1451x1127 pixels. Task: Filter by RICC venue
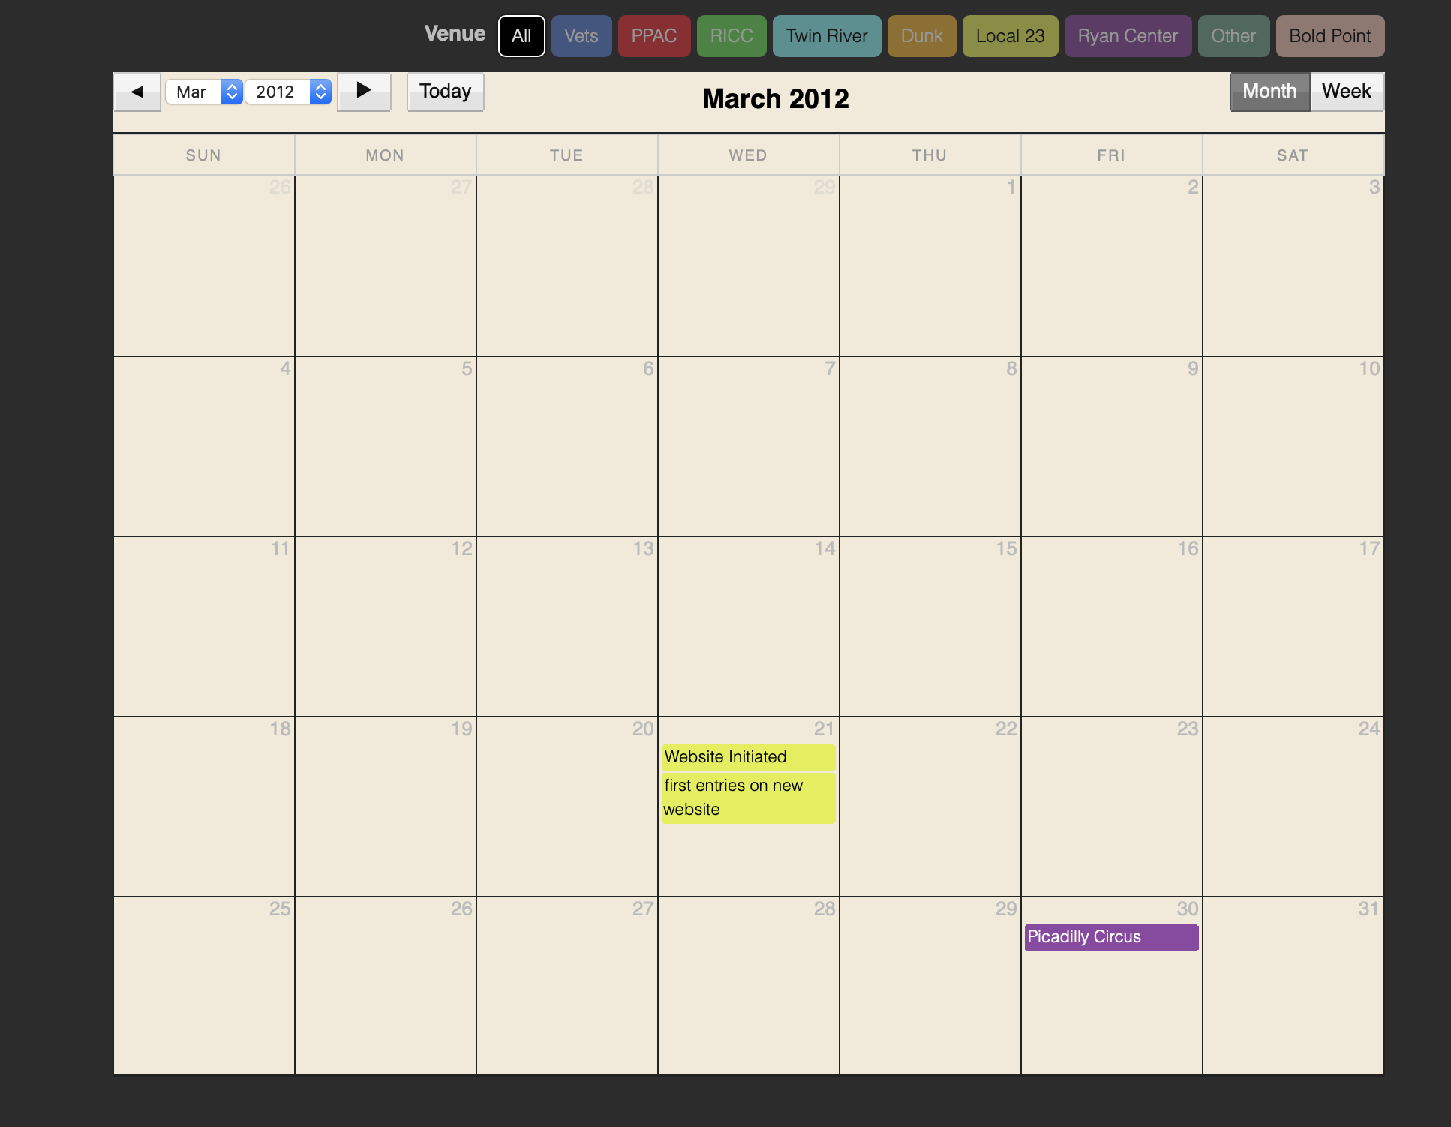(732, 36)
